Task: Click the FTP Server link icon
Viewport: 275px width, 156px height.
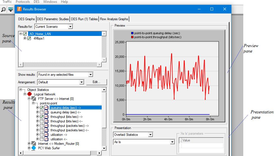Action: point(34,99)
